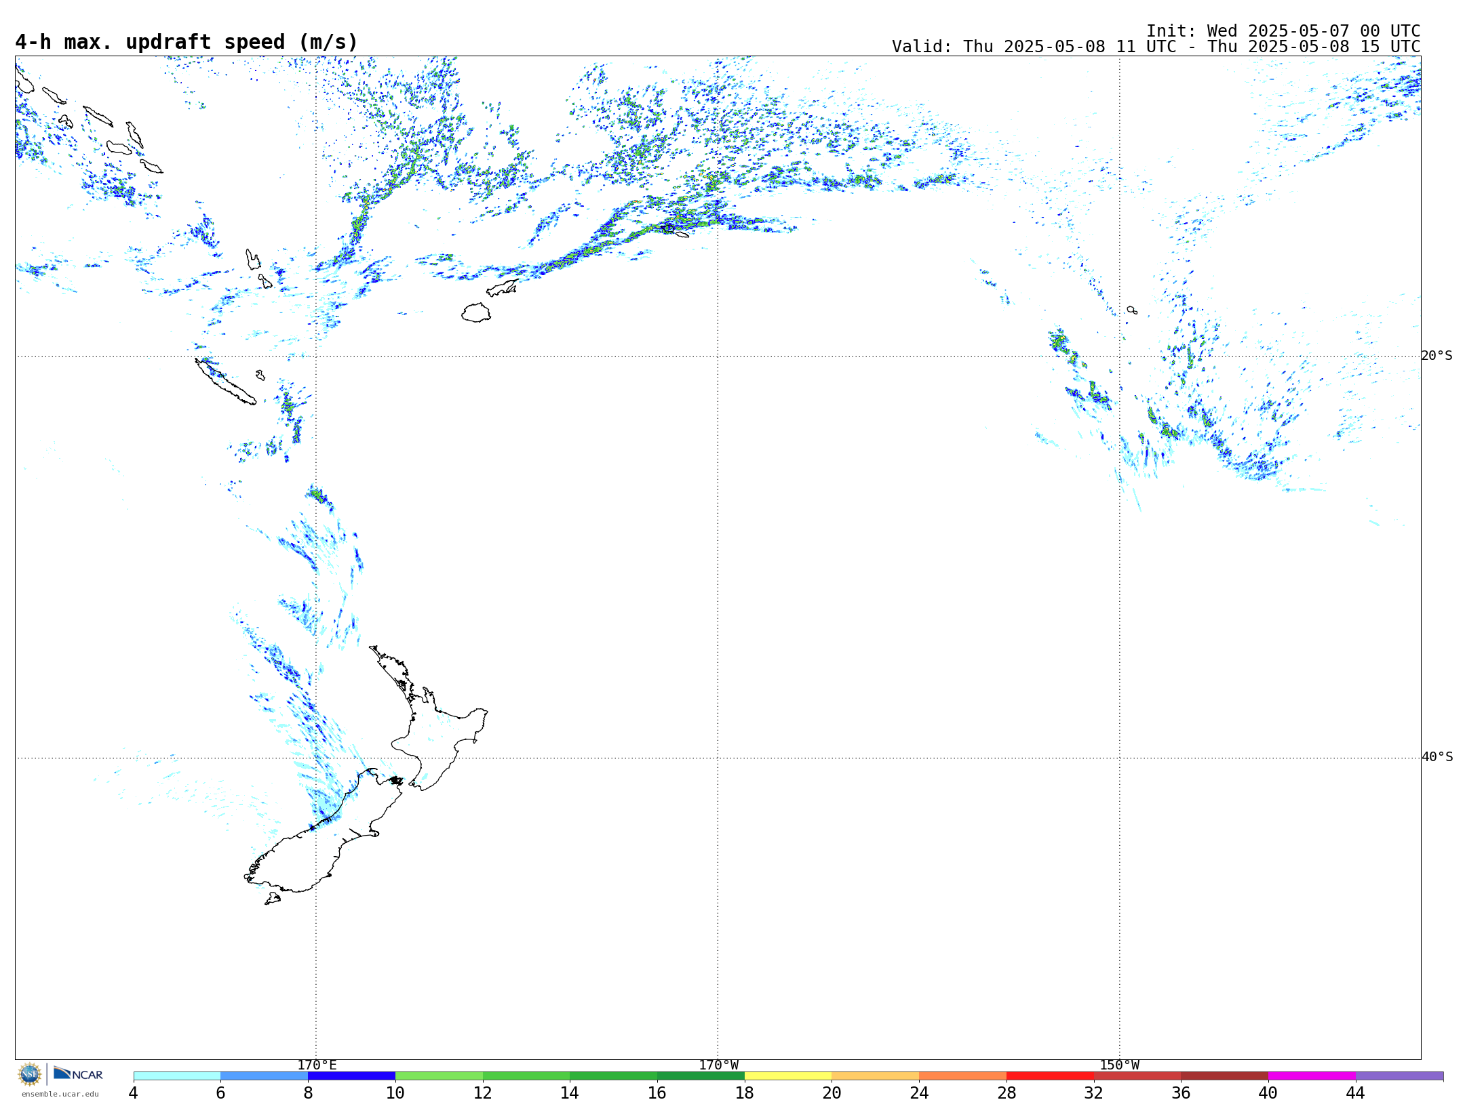Click the NSF logo icon
The height and width of the screenshot is (1102, 1465).
coord(30,1074)
